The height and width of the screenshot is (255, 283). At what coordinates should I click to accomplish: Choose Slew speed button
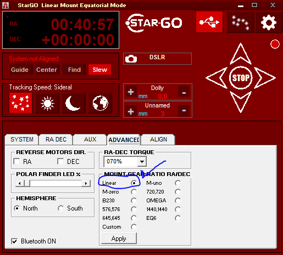click(100, 70)
